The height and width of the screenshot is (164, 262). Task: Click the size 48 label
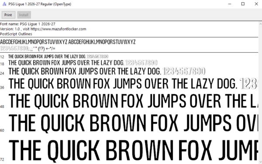[2, 106]
